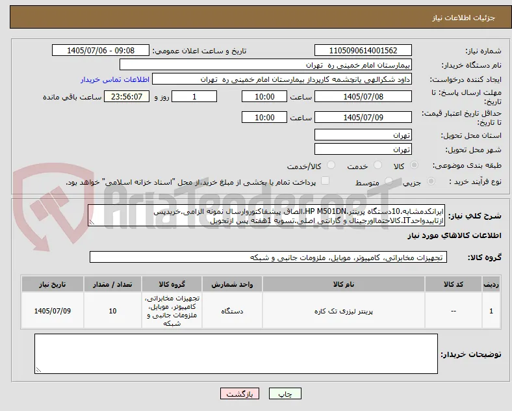This screenshot has height=411, width=512.
Task: Click the ردیف column header
Action: click(491, 284)
